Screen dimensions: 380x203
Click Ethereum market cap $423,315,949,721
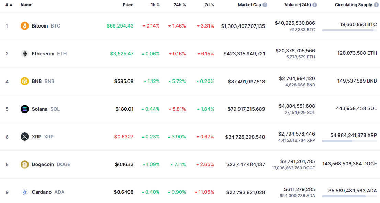pyautogui.click(x=244, y=54)
